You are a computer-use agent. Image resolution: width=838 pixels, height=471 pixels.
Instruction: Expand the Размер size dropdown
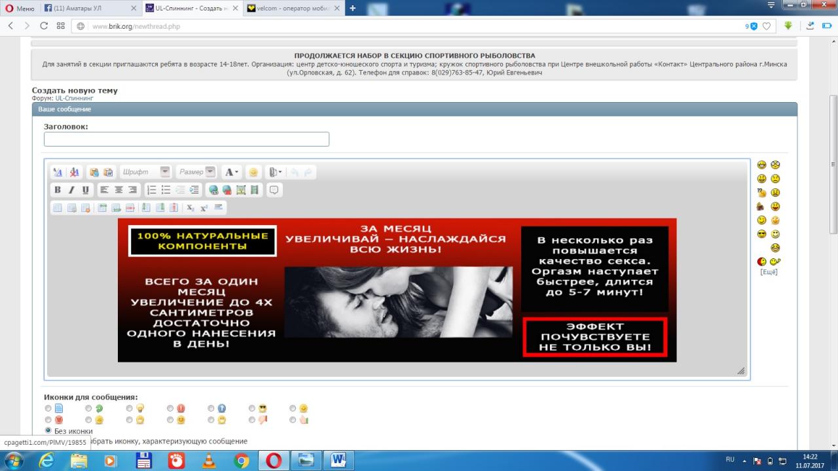click(209, 172)
